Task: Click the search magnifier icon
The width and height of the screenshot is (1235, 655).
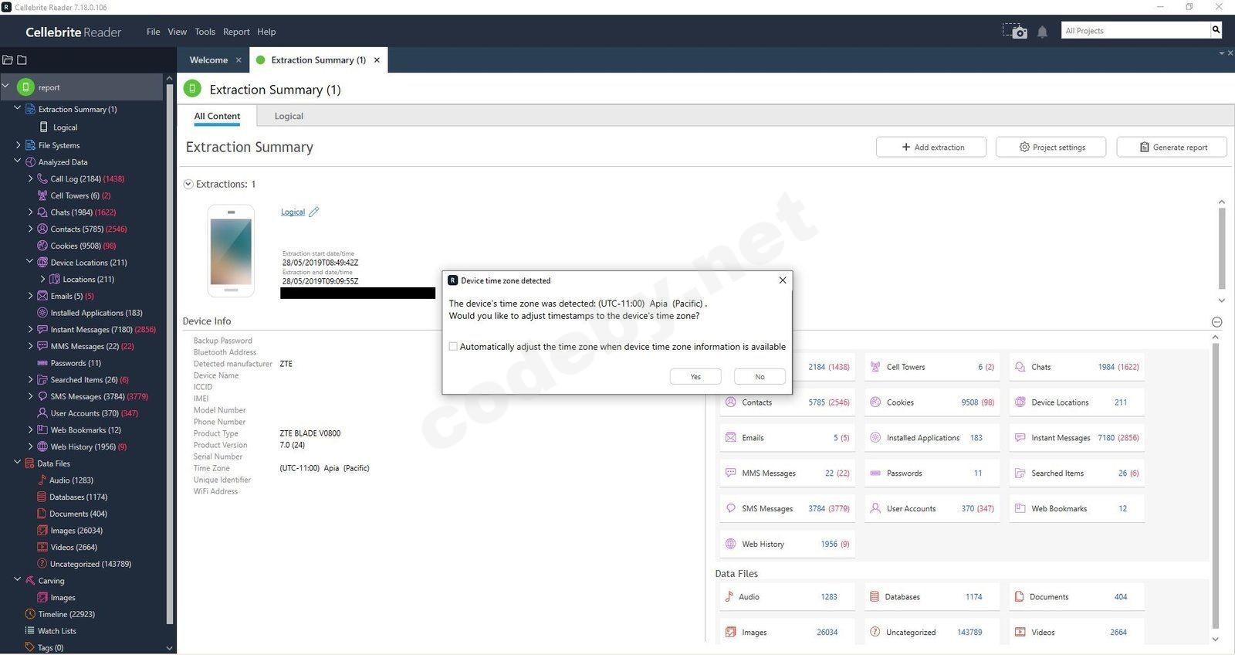Action: (1216, 30)
